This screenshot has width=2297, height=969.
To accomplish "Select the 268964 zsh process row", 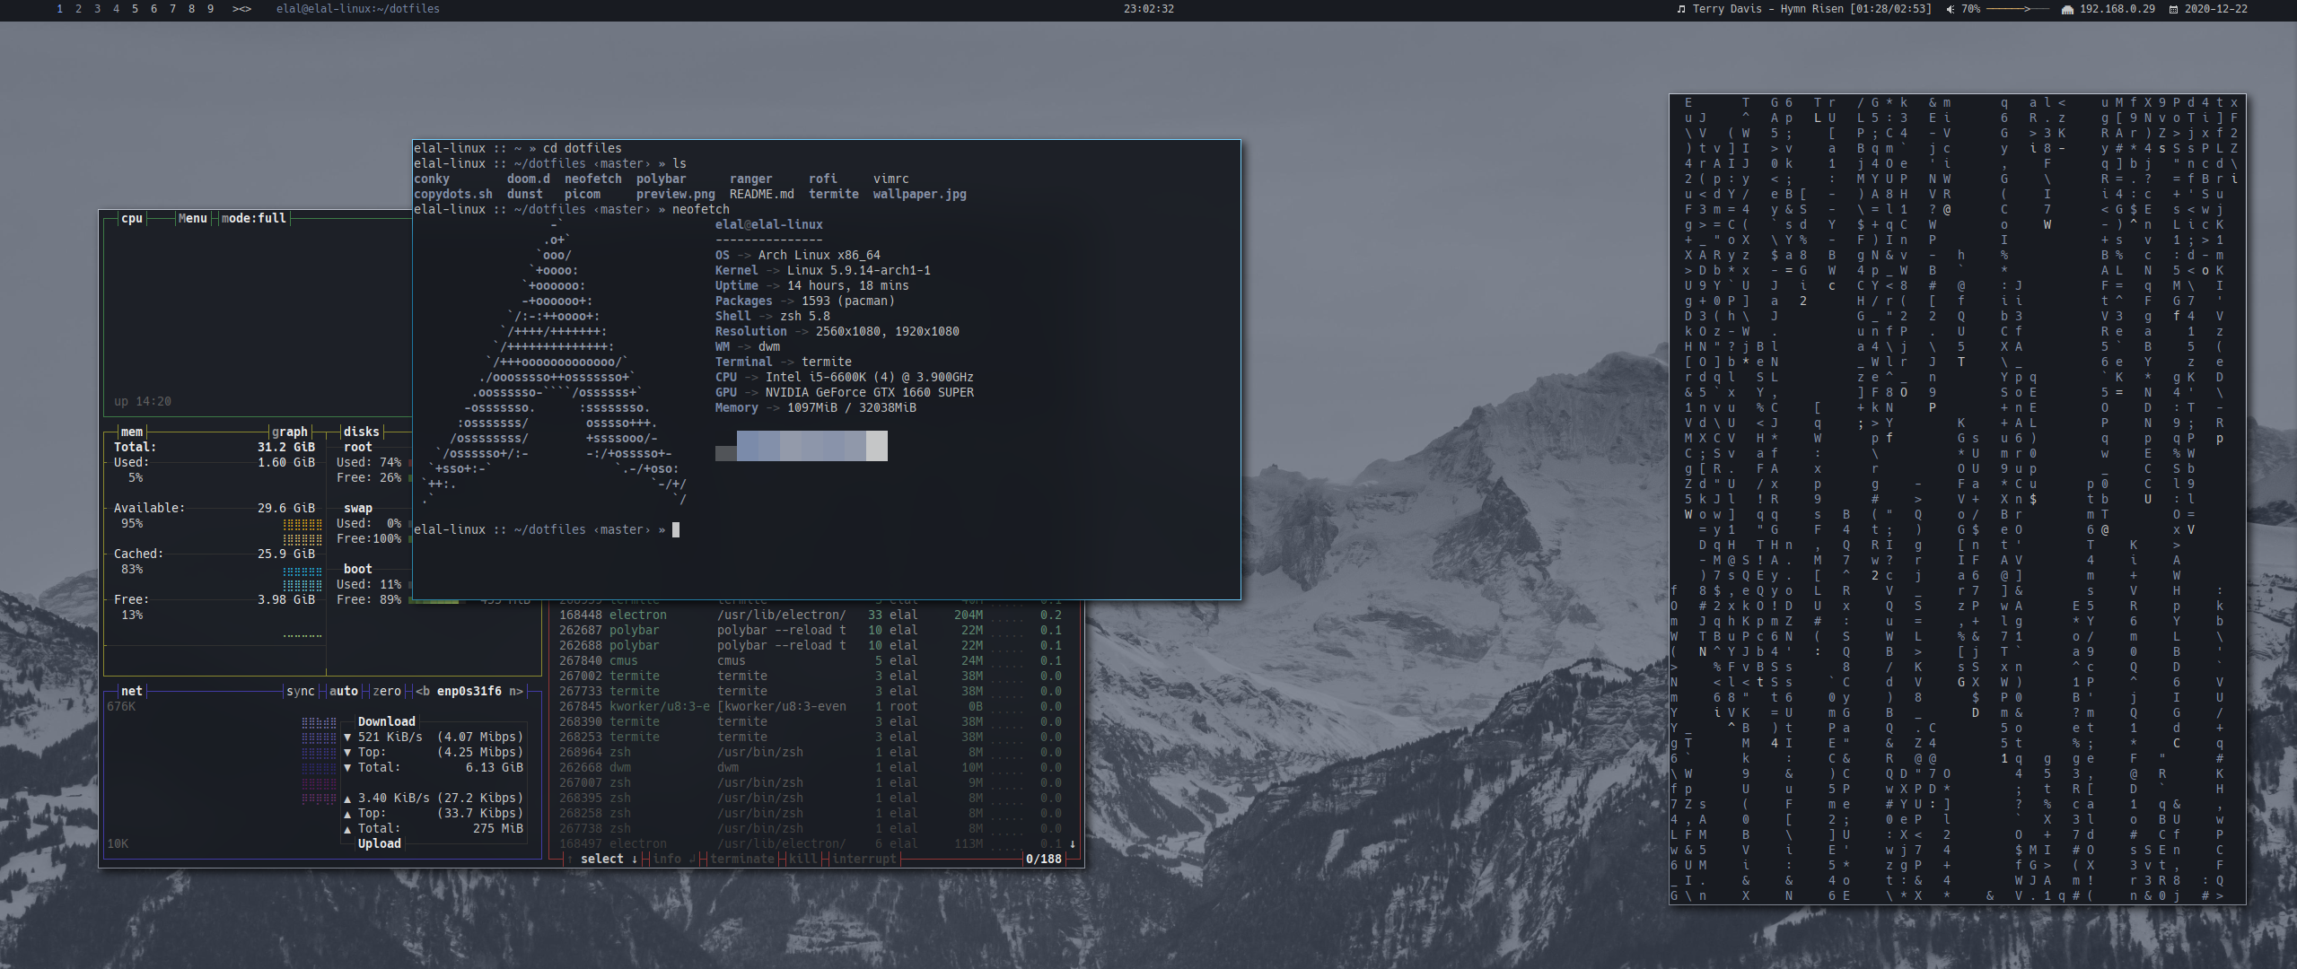I will point(811,752).
